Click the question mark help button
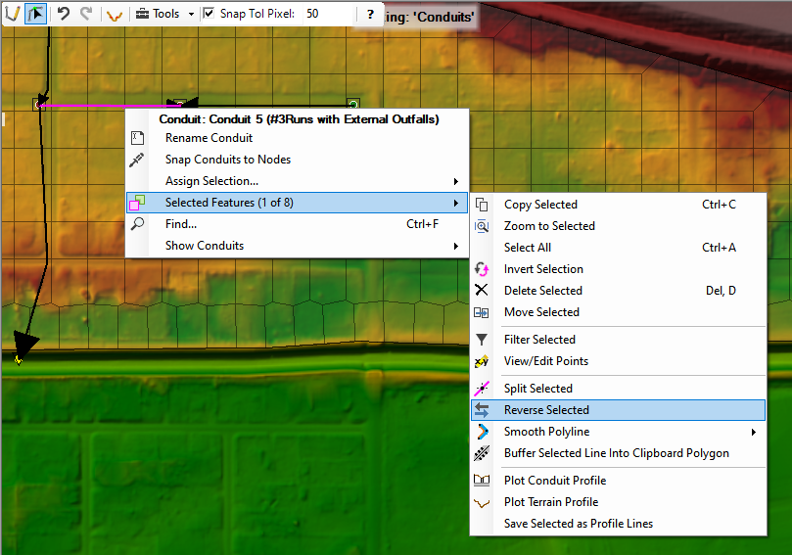The image size is (792, 555). pyautogui.click(x=370, y=15)
